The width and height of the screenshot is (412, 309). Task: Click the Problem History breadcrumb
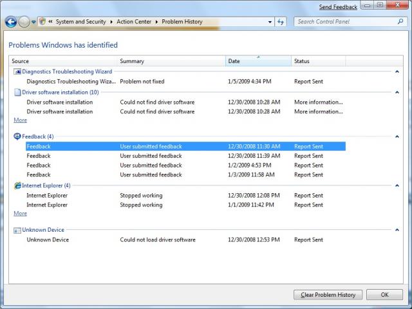tap(182, 21)
